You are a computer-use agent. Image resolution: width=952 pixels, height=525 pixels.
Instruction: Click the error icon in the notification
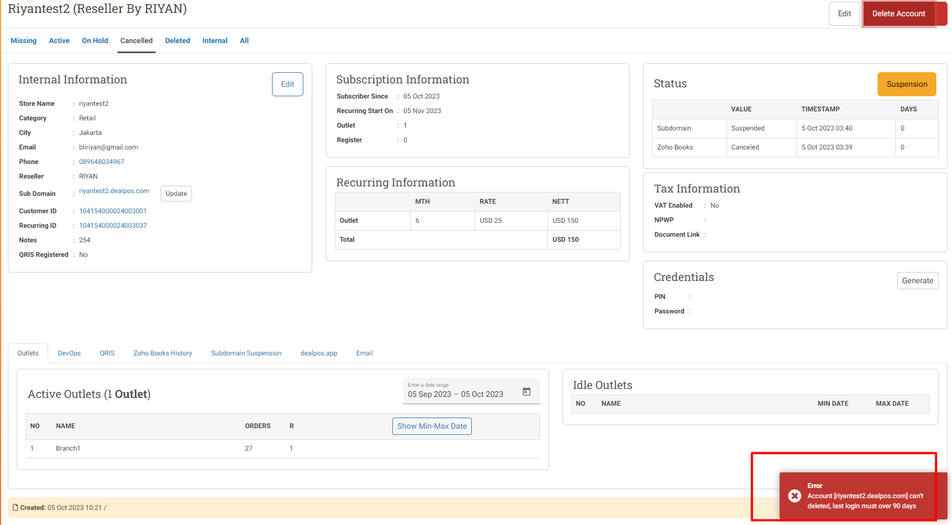click(x=794, y=496)
